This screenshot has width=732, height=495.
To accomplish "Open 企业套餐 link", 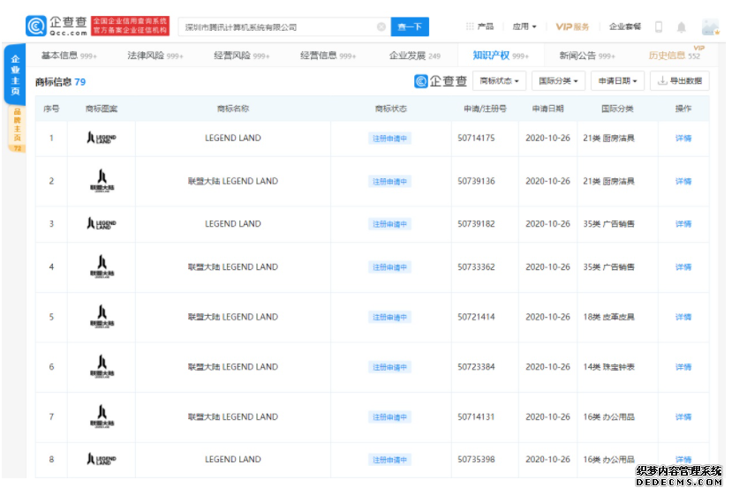I will click(x=624, y=26).
